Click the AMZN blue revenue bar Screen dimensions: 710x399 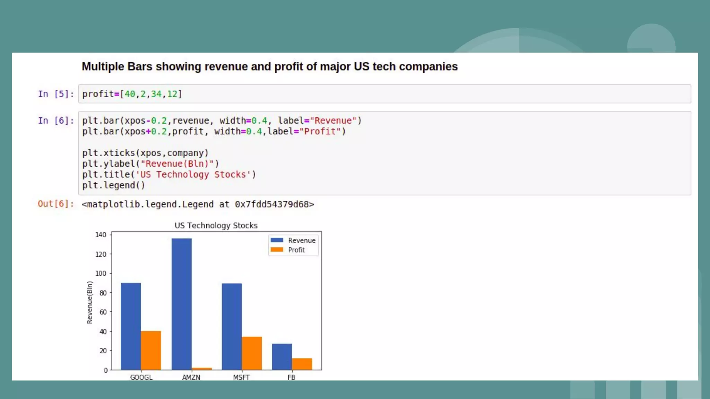click(x=181, y=304)
